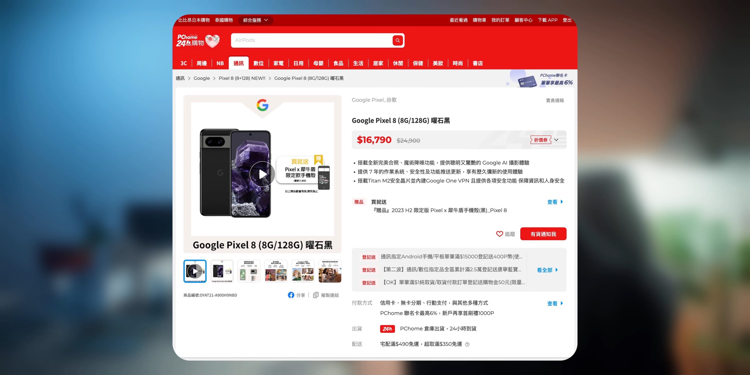Focus the AirPods search input field
The image size is (750, 375).
(x=312, y=40)
